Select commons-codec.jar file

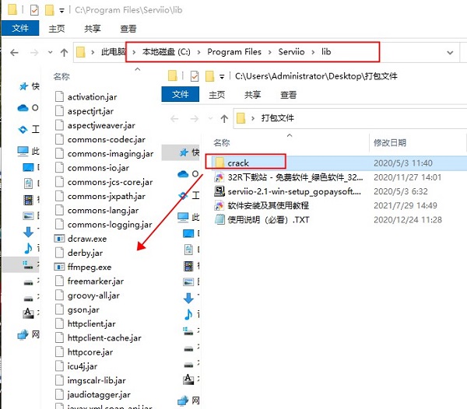coord(100,139)
